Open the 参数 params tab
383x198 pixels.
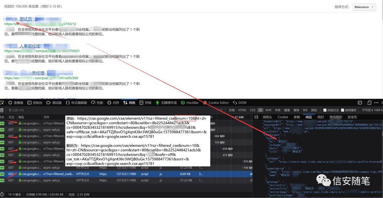click(x=297, y=117)
